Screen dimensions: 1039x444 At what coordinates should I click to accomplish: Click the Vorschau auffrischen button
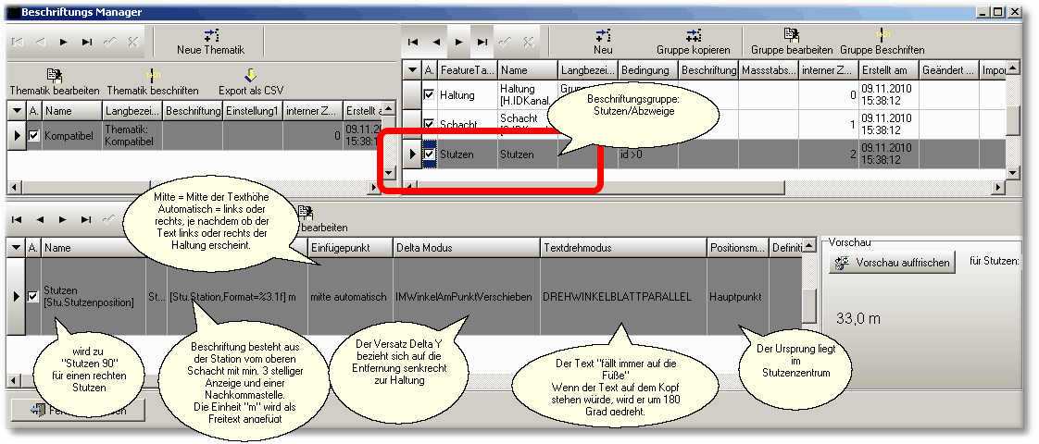(x=892, y=262)
